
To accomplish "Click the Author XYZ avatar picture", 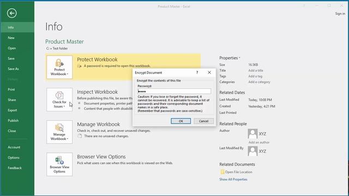I will point(252,133).
